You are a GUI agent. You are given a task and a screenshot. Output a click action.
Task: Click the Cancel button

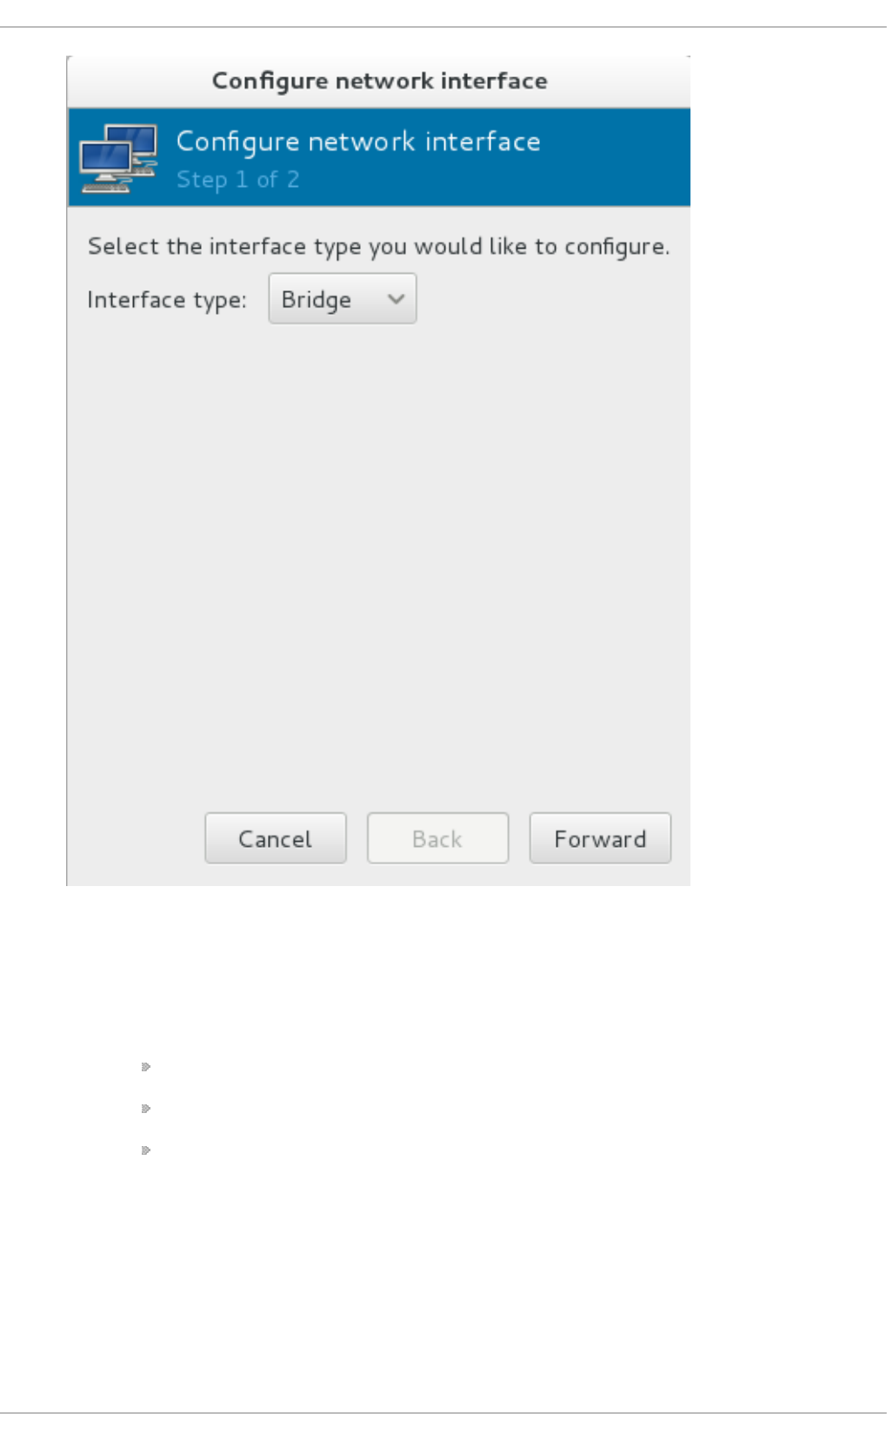pos(276,838)
